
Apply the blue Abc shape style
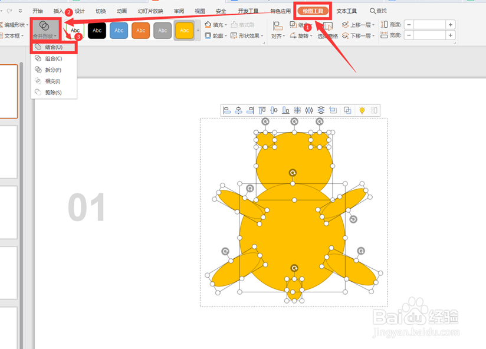click(x=119, y=30)
